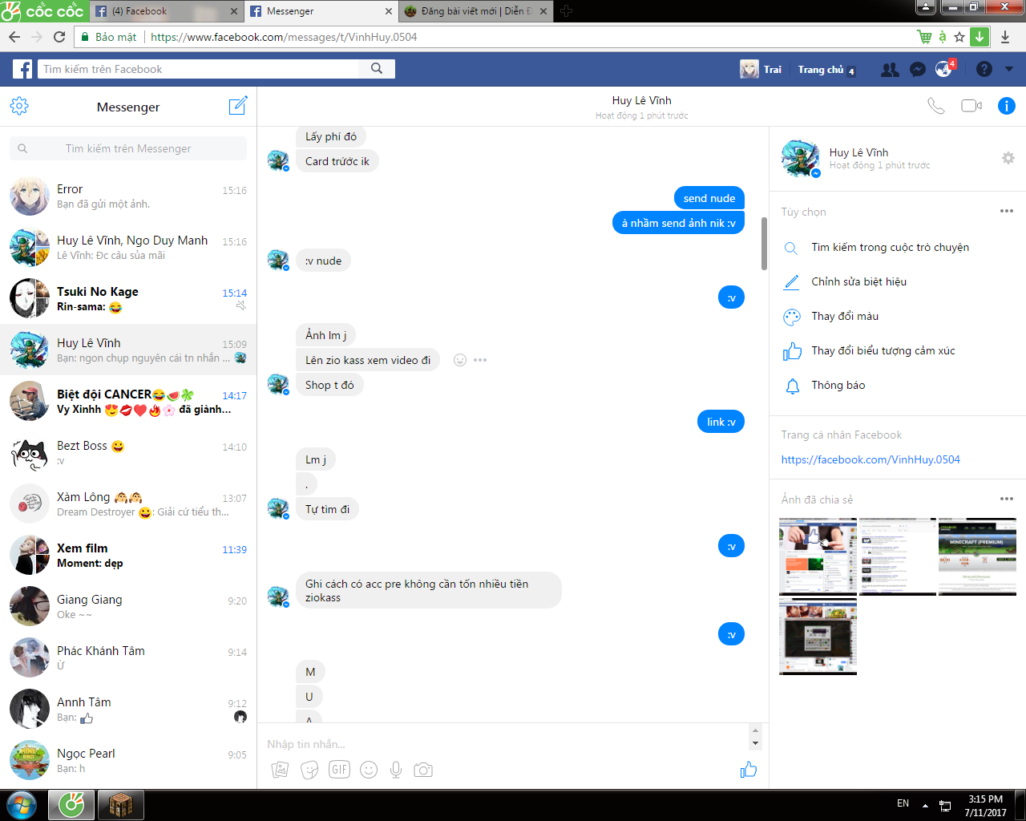
Task: Switch to the (4) Facebook tab
Action: (x=167, y=11)
